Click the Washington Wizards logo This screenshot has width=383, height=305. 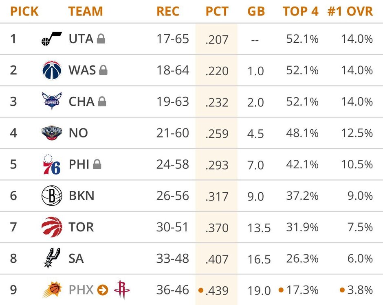[52, 70]
